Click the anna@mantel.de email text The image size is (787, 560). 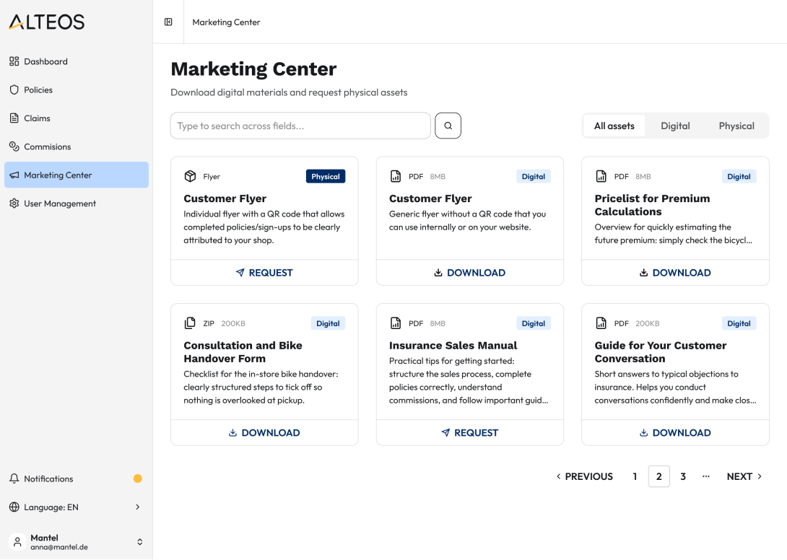[x=59, y=547]
